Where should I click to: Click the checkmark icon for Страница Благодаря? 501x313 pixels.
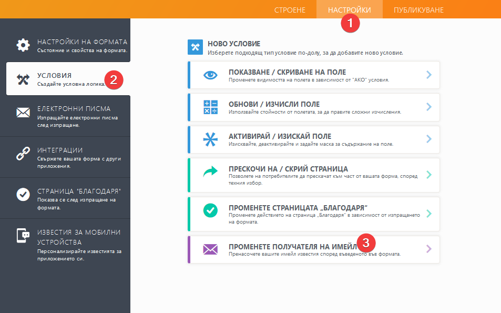point(23,195)
